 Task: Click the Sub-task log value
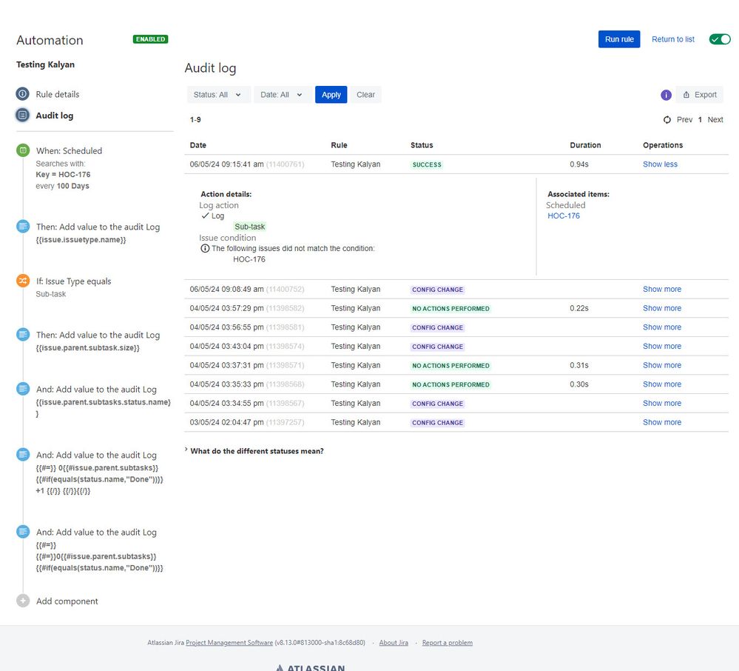(x=250, y=227)
